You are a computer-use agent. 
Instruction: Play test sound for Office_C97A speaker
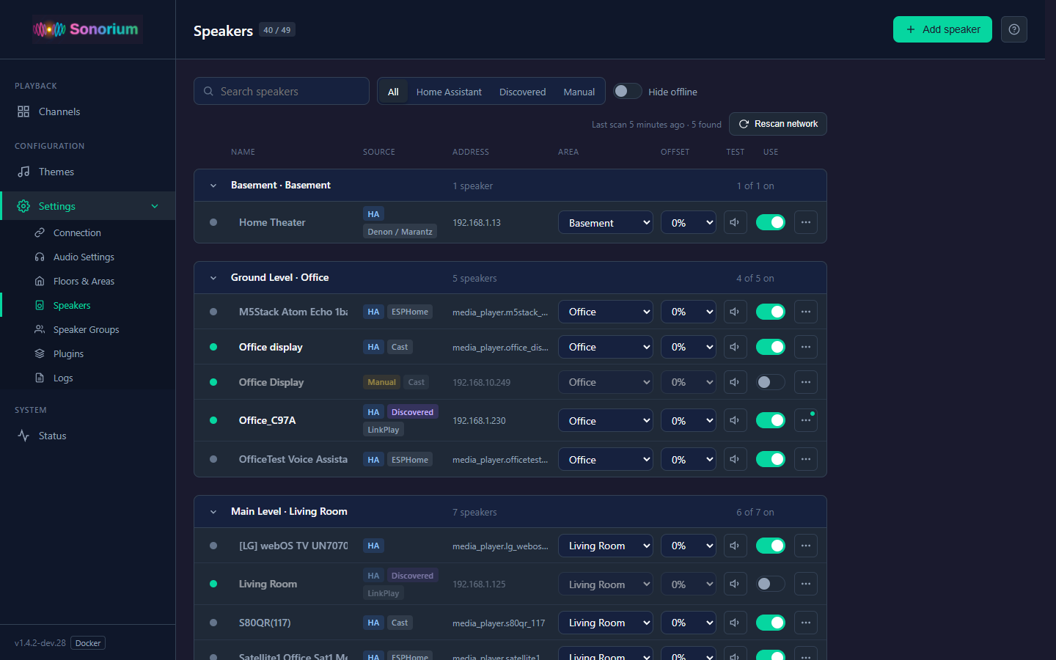click(735, 420)
